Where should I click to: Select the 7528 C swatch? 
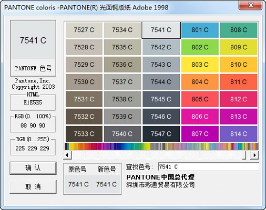84,47
